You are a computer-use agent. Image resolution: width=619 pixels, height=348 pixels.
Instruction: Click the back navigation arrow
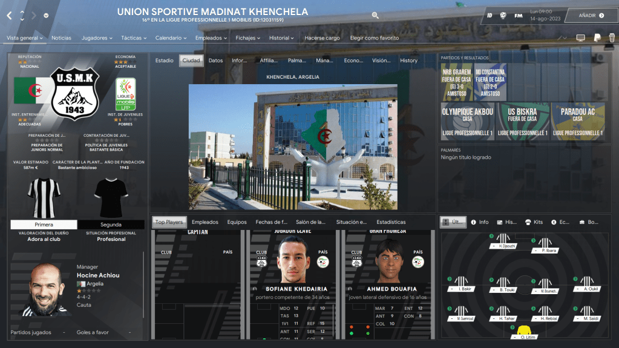point(9,16)
